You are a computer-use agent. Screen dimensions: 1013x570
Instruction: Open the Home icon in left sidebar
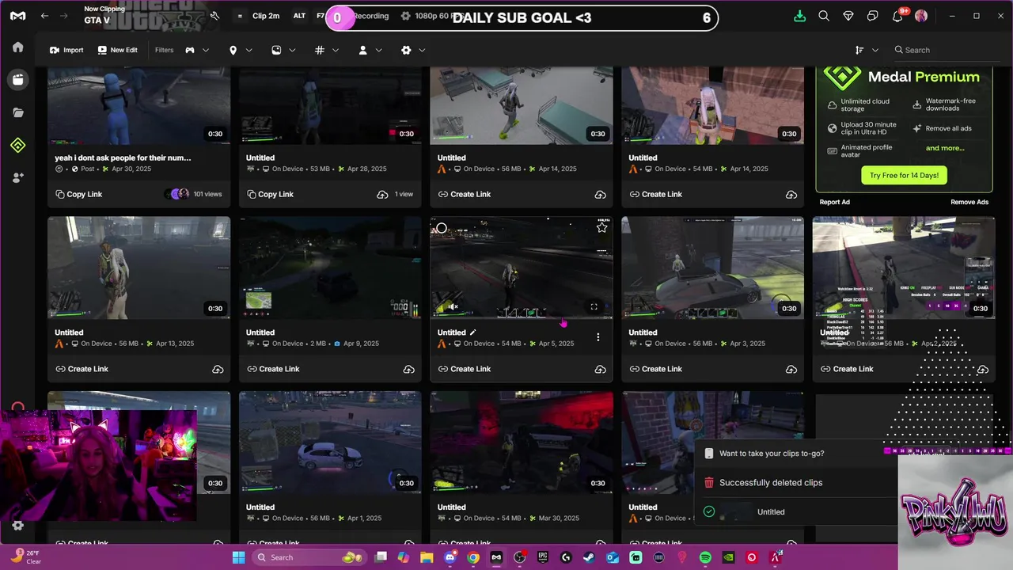(17, 47)
